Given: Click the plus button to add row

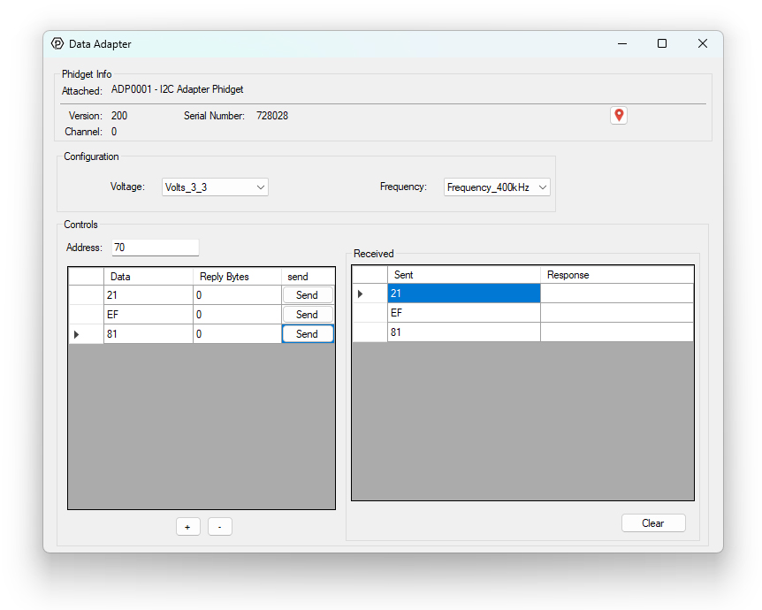Looking at the screenshot, I should [x=187, y=527].
